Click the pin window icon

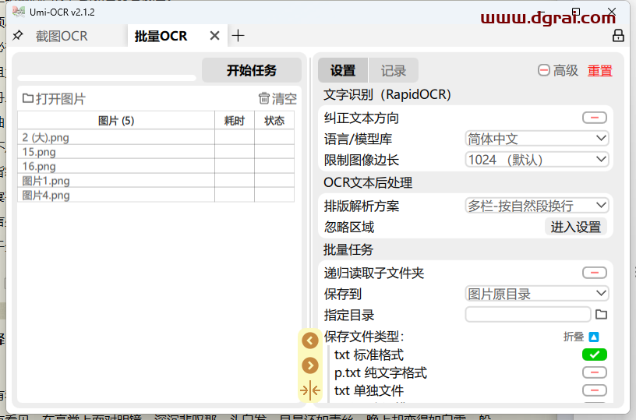tap(17, 36)
